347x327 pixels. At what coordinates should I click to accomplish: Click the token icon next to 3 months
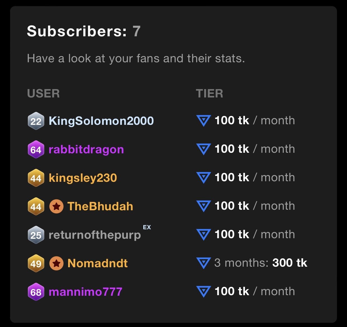click(203, 263)
